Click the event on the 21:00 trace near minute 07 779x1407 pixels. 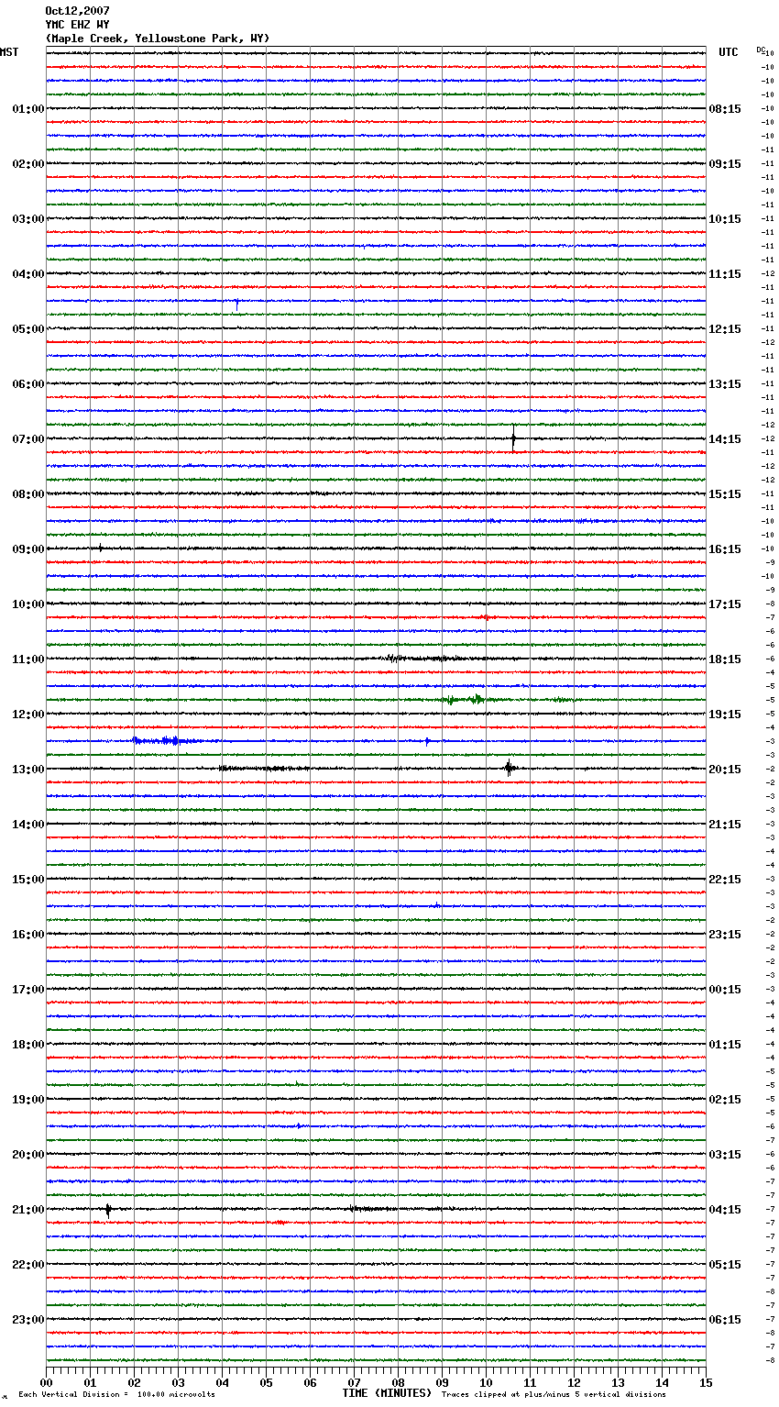point(371,1209)
